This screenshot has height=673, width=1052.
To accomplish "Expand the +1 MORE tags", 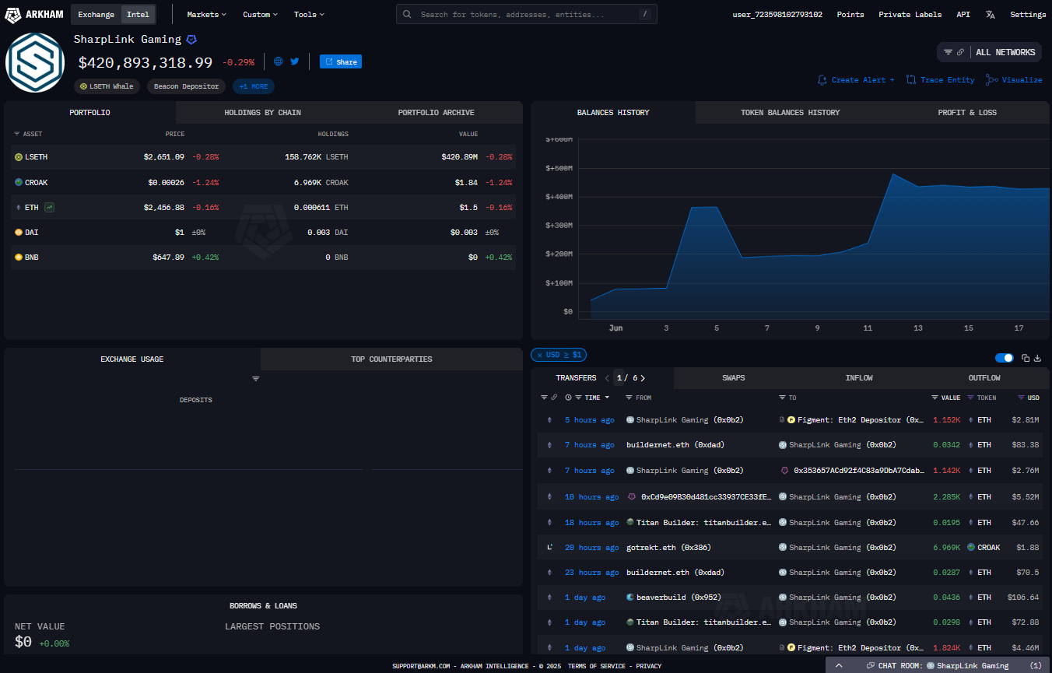I will (x=254, y=86).
